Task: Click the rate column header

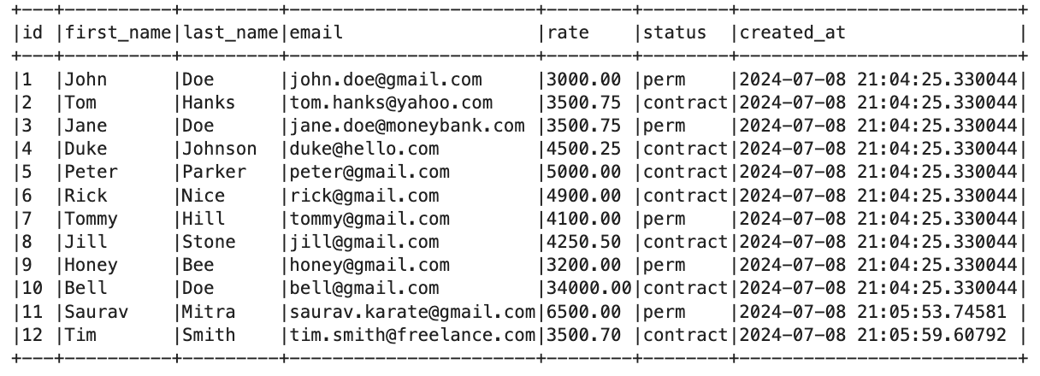Action: pos(569,33)
